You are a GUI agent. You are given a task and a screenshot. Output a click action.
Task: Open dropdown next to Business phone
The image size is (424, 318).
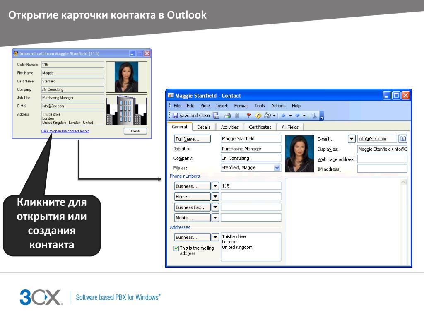click(215, 186)
